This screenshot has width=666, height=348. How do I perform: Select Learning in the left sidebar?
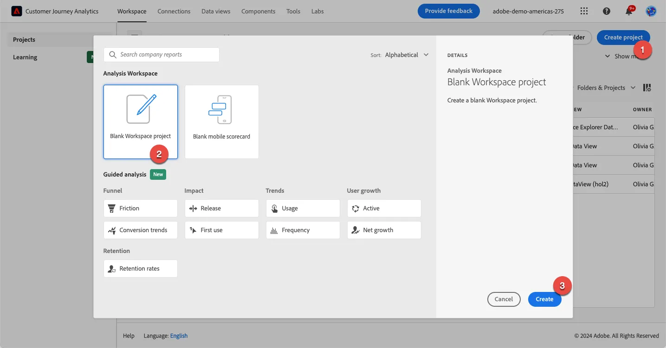(25, 57)
